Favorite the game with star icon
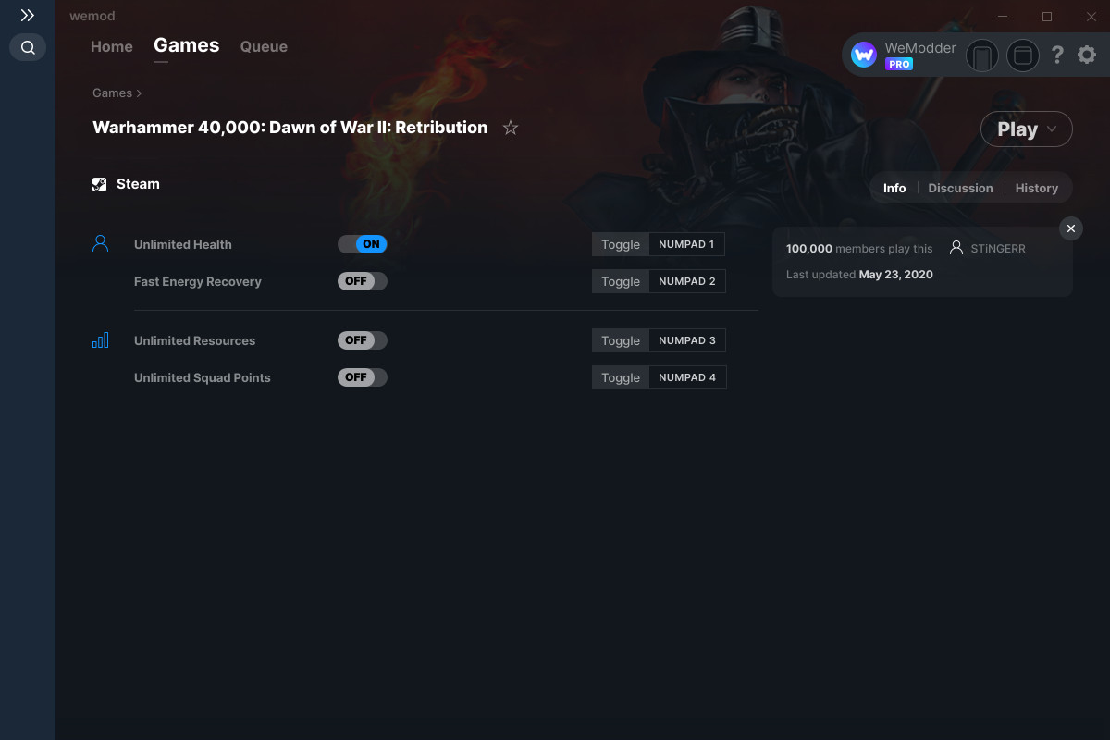 click(511, 128)
